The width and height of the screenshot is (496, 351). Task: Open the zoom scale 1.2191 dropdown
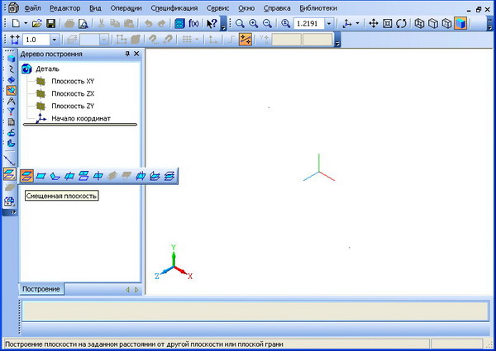click(330, 24)
